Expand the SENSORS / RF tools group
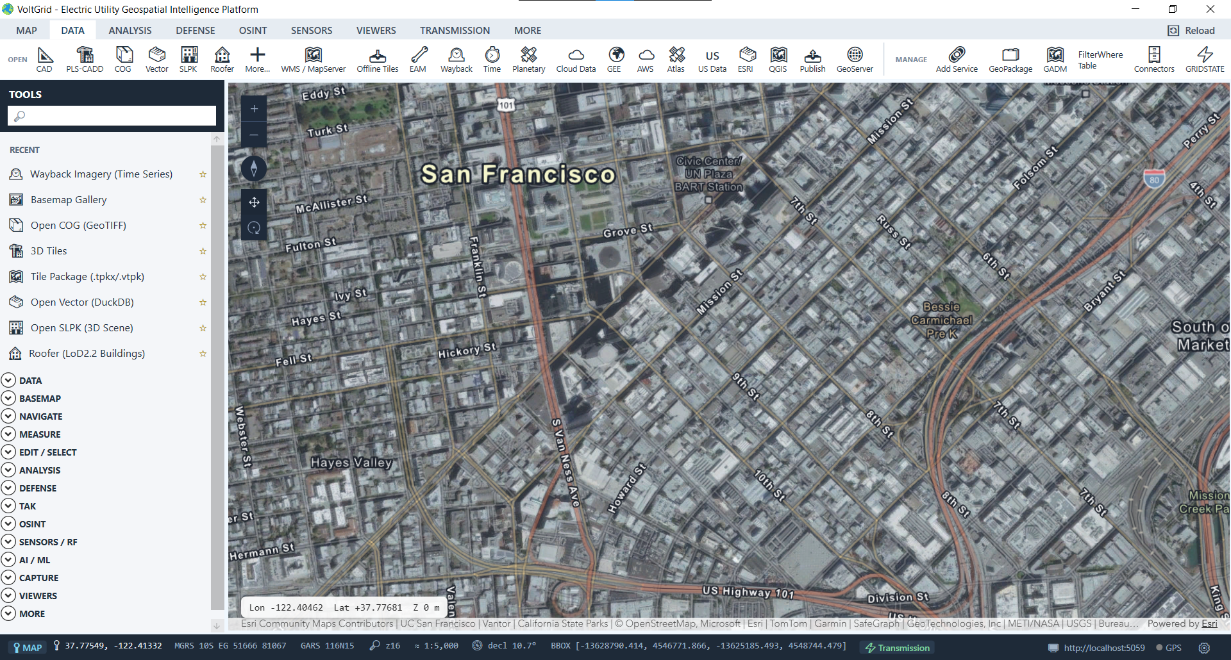This screenshot has height=660, width=1231. click(x=8, y=541)
